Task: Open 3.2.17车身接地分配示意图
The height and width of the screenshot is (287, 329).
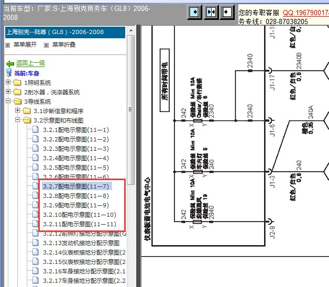Action: coord(84,281)
